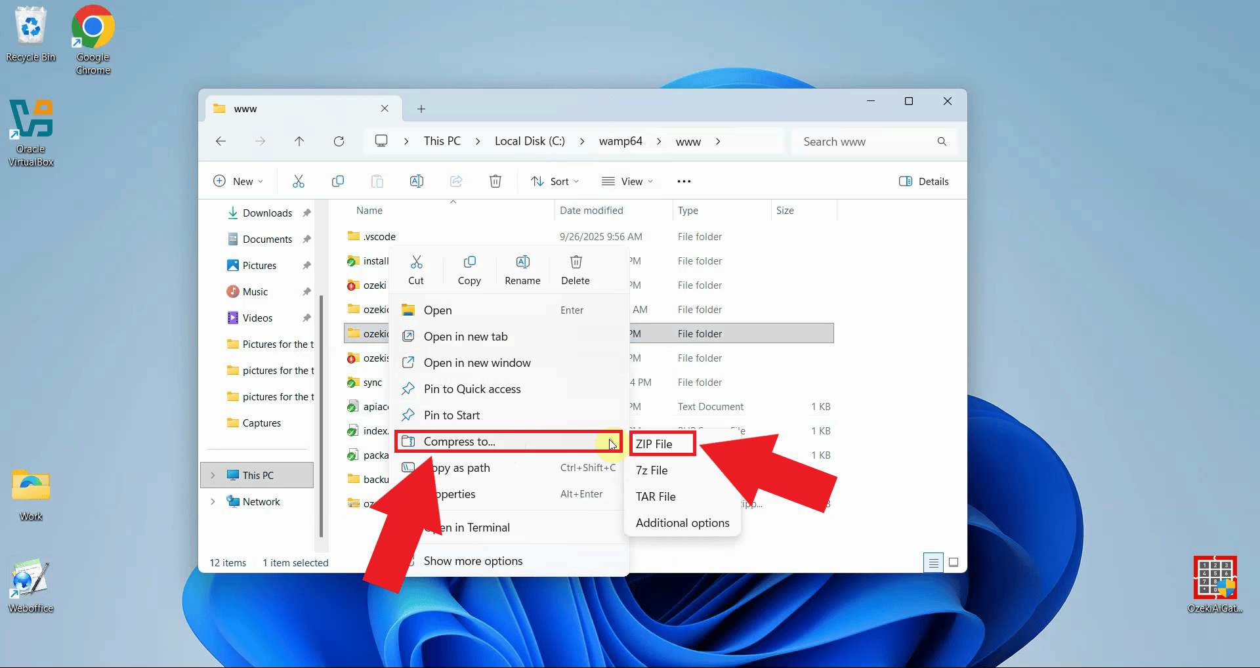Open the View options dropdown
Screen dimensions: 1260x668
pos(627,181)
